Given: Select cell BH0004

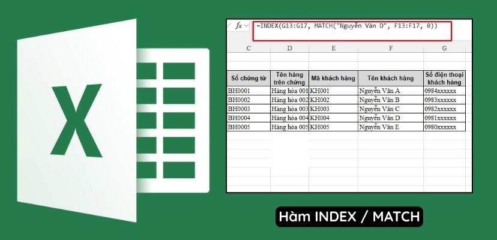Looking at the screenshot, I should [248, 118].
